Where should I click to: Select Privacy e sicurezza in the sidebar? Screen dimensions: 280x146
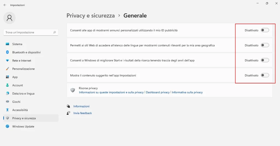(31, 118)
